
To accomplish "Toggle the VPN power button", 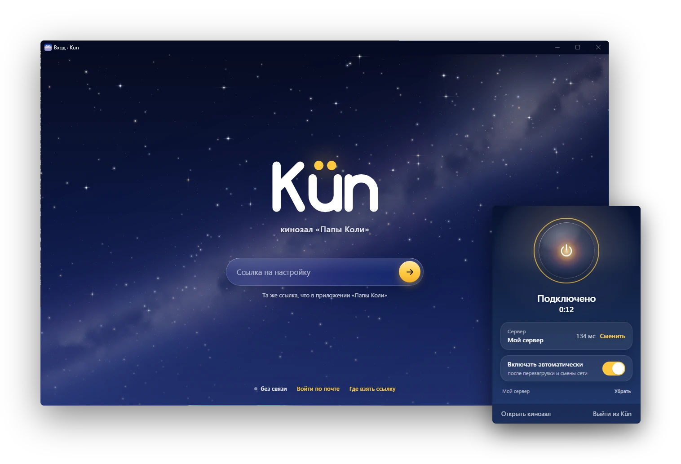I will click(x=566, y=251).
